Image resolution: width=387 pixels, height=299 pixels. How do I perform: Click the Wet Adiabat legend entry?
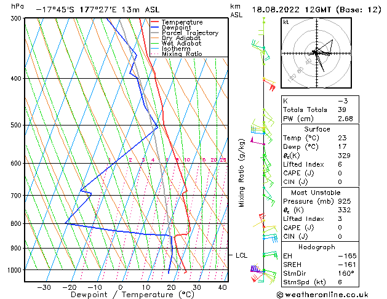[182, 44]
